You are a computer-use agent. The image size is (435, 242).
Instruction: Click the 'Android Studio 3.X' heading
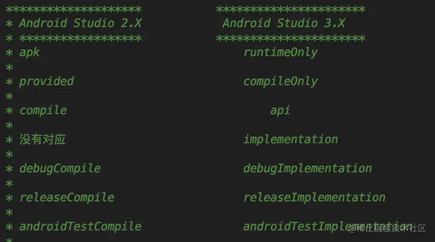283,23
